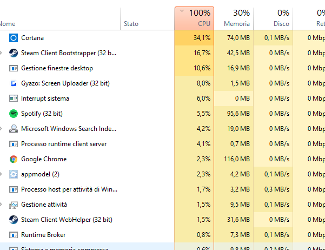The width and height of the screenshot is (325, 250).
Task: Click the Interrupt sistema icon
Action: 14,98
